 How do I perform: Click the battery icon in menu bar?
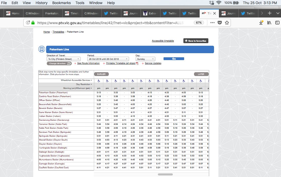236,3
